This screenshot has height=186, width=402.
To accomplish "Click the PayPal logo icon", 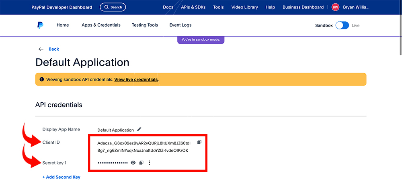I will pos(40,25).
